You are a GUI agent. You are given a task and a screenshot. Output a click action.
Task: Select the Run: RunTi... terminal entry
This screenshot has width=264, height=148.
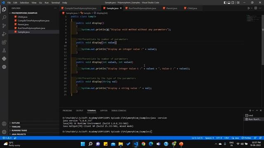point(253,119)
